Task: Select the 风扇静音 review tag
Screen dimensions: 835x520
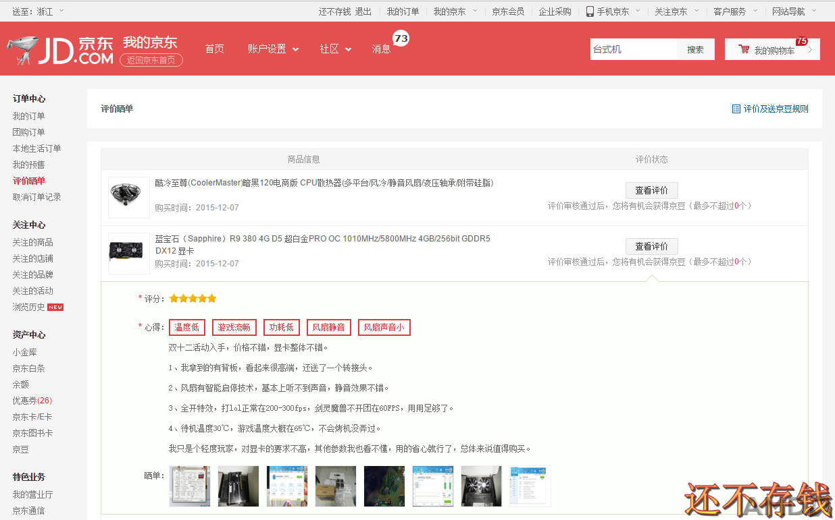Action: click(329, 328)
